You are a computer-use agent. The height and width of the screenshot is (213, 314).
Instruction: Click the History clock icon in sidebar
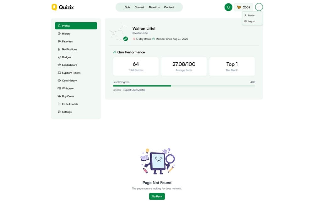tap(59, 34)
